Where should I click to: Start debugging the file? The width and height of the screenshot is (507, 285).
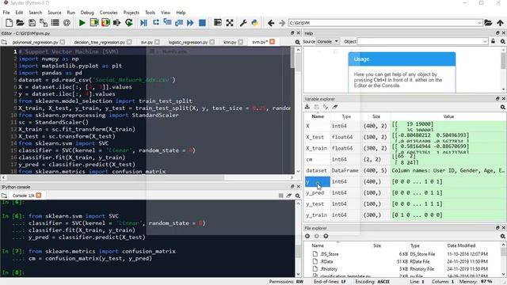point(144,23)
